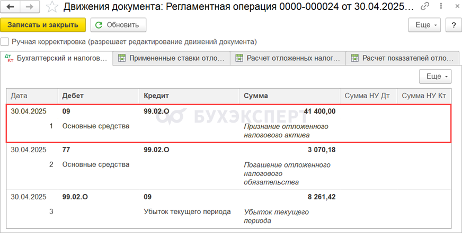This screenshot has width=462, height=233.
Task: Switch to Бухгалтерский и налоговый tab
Action: point(57,58)
